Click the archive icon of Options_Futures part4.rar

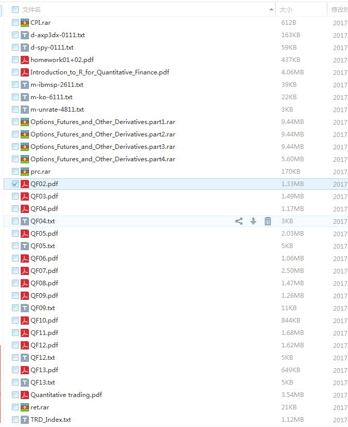click(x=25, y=159)
